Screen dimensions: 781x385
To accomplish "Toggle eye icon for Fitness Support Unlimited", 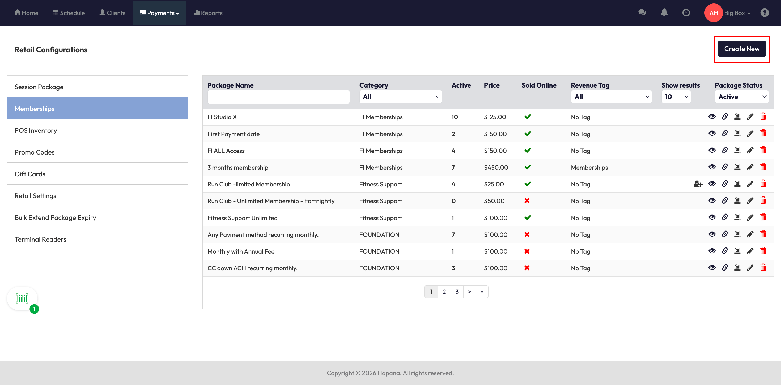I will 712,217.
